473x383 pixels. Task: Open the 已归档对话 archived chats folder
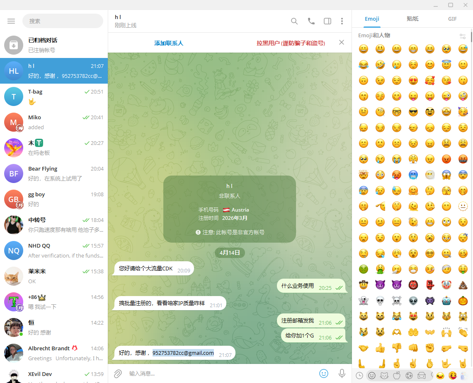[54, 45]
